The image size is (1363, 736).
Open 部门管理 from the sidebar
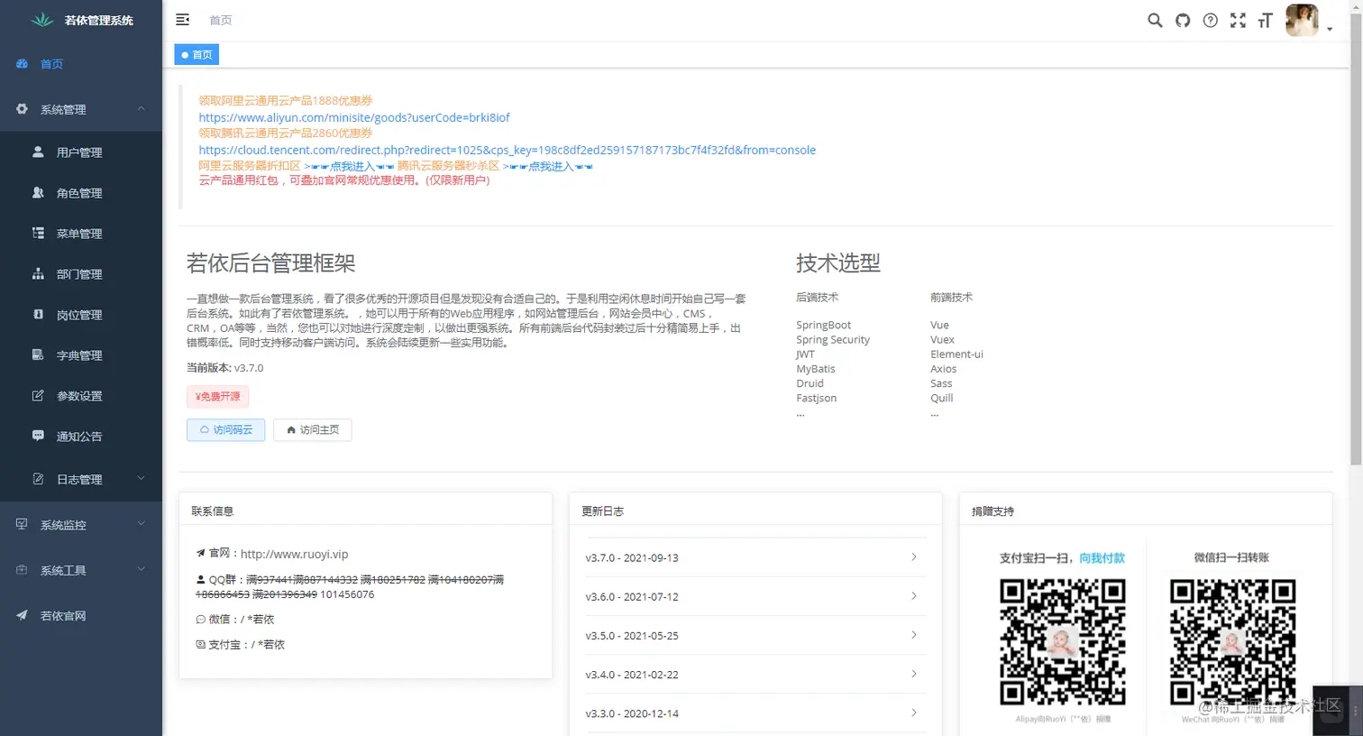[81, 273]
